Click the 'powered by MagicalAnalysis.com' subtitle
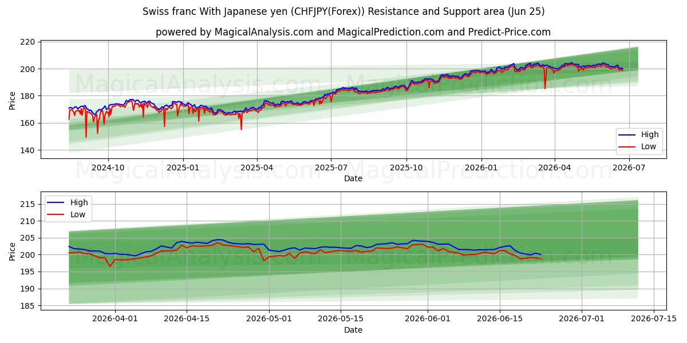 pyautogui.click(x=353, y=32)
